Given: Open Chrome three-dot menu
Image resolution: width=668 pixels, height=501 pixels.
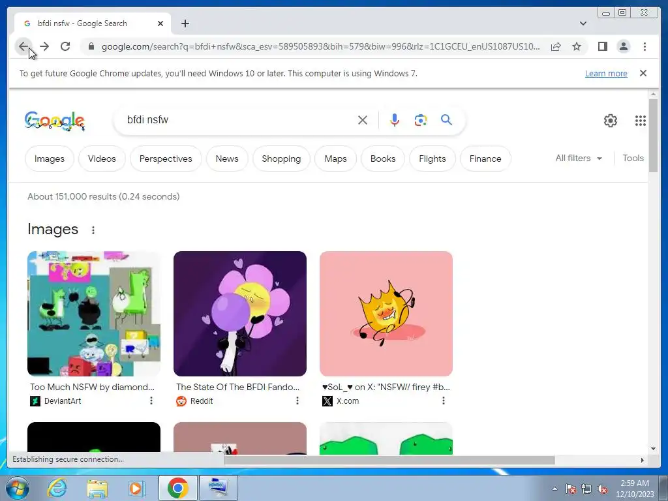Looking at the screenshot, I should click(x=645, y=46).
